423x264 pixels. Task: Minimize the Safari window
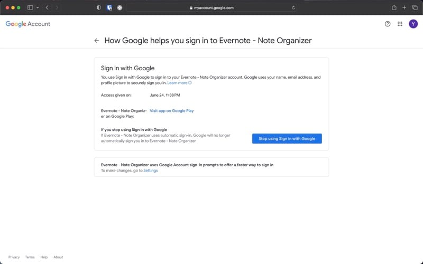click(x=13, y=7)
